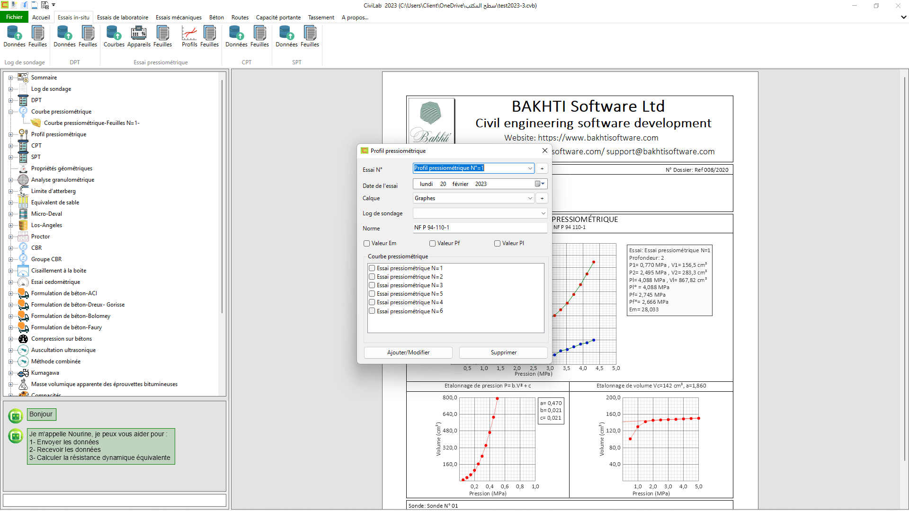Open Profils in Essai pressiométrique group
Viewport: 909px width, 511px height.
click(x=189, y=36)
